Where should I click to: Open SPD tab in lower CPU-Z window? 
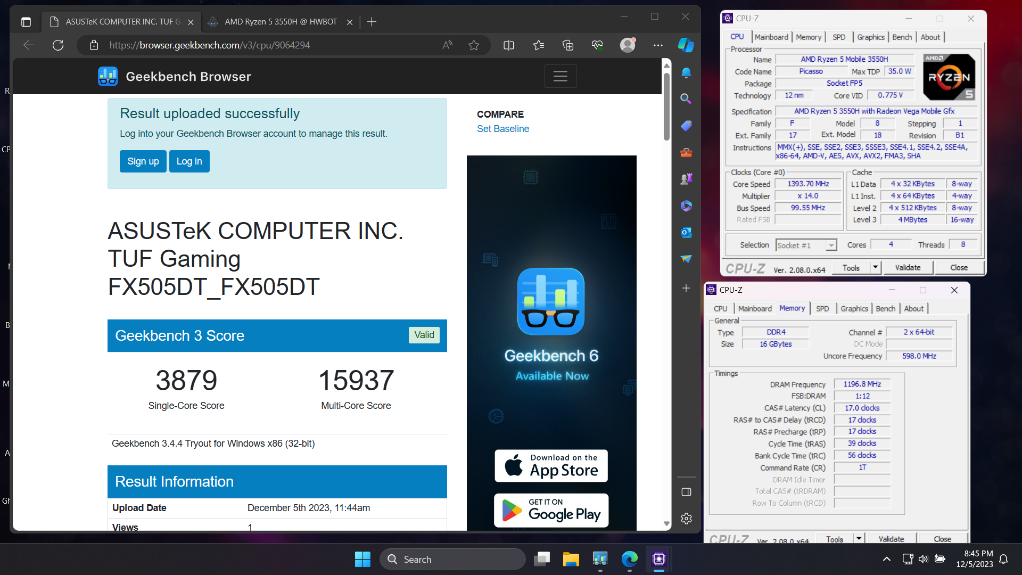(822, 308)
